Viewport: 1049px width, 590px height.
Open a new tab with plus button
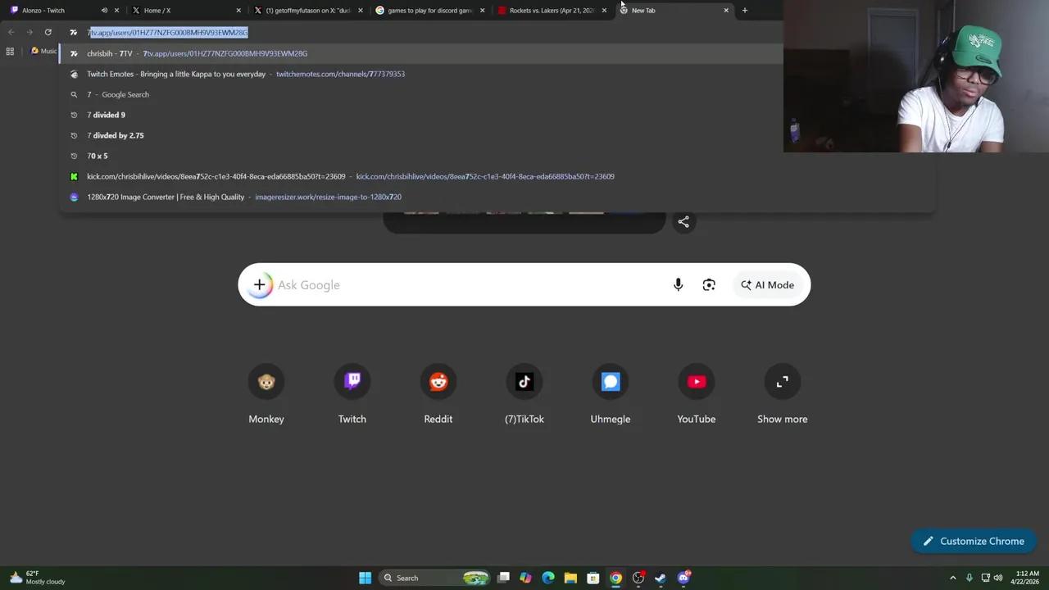point(744,11)
